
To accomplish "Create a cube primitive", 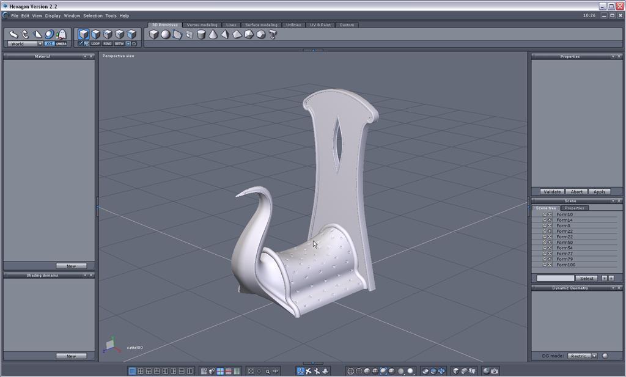I will 153,34.
